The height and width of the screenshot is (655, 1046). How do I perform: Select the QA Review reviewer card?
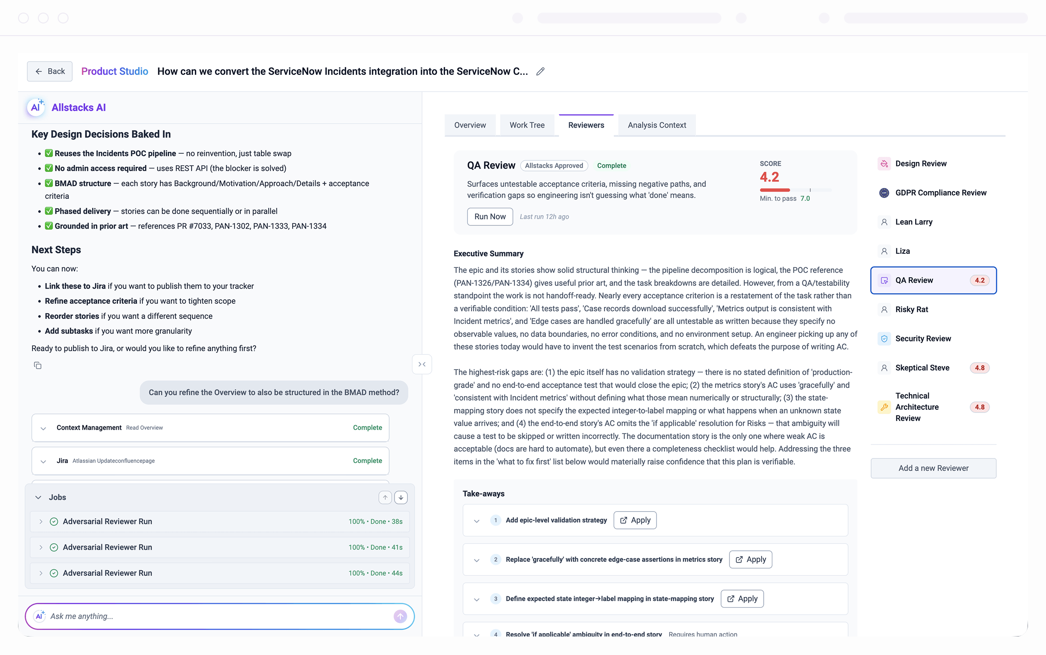point(933,280)
